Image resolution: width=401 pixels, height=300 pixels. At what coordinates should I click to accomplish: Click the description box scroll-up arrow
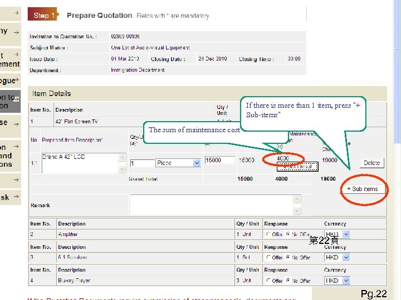click(122, 157)
